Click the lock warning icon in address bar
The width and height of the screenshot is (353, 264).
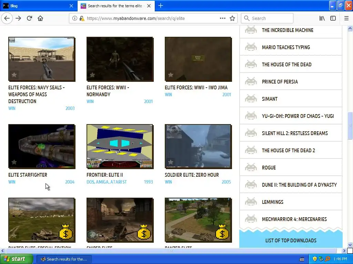(82, 19)
